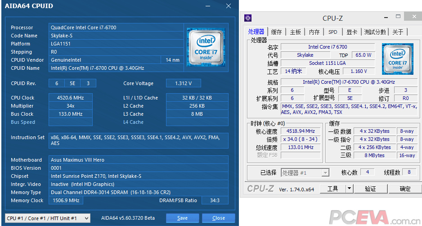Click the Core Voltage value 1.312 V
This screenshot has width=422, height=226.
183,83
